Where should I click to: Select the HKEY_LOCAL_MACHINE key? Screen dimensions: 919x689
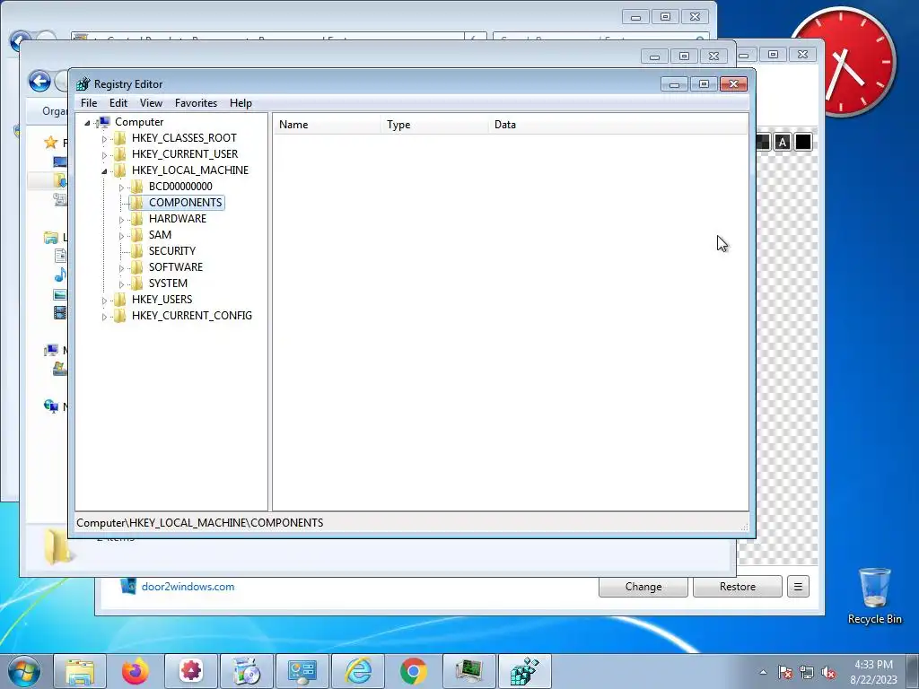tap(190, 170)
